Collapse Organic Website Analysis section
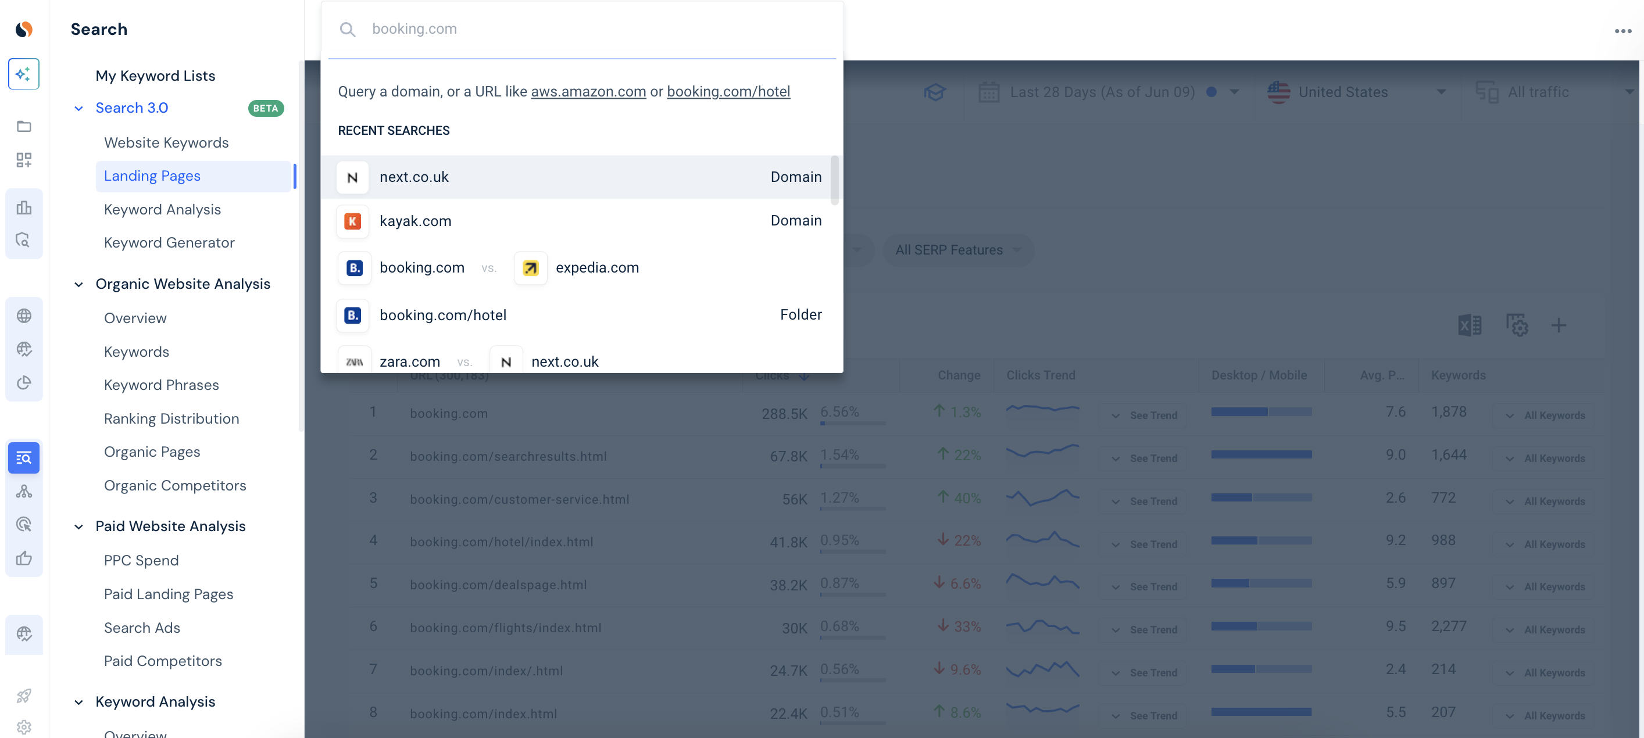This screenshot has height=738, width=1644. click(x=78, y=285)
